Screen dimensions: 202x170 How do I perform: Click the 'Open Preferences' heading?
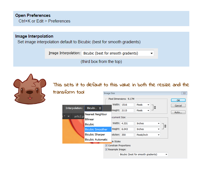coord(33,15)
